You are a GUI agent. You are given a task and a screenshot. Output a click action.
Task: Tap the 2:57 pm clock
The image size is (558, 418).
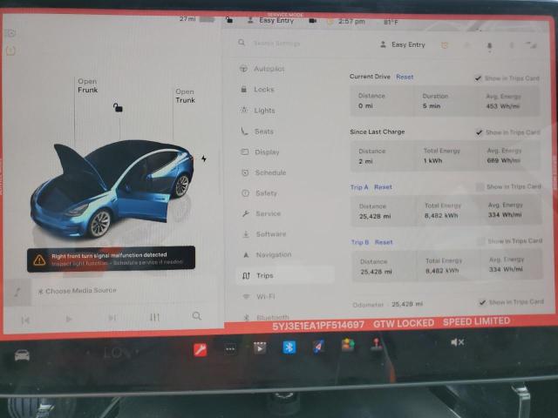[x=351, y=21]
